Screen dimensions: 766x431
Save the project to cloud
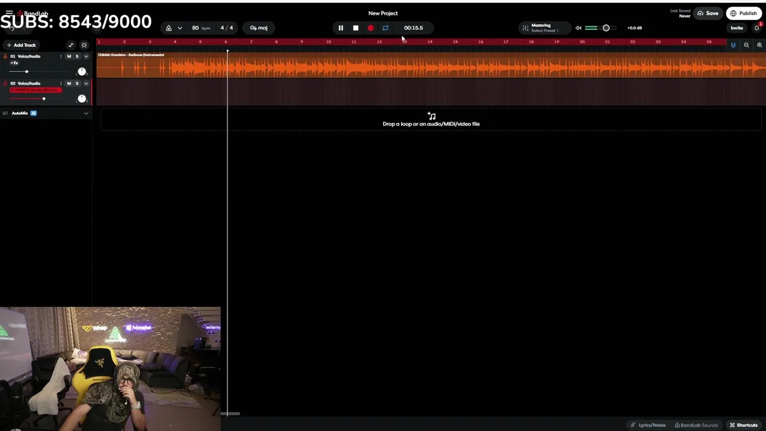point(708,13)
